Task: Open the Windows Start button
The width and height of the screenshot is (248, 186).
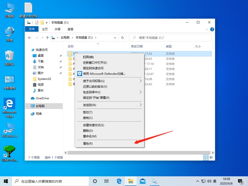Action: [x=6, y=181]
